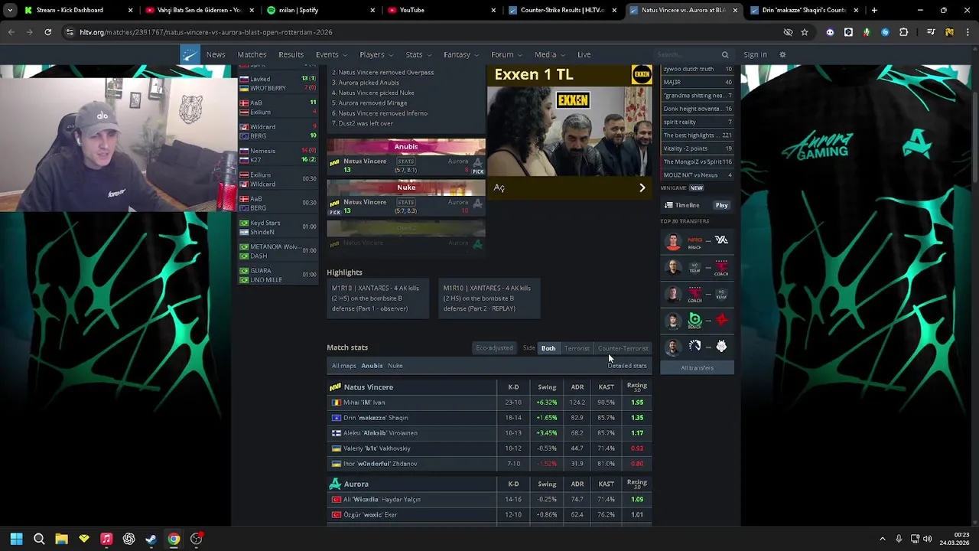
Task: Click the next arrow on the Exxen ad
Action: click(642, 187)
